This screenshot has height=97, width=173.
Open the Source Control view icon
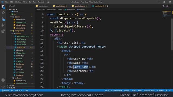[x=3, y=19]
